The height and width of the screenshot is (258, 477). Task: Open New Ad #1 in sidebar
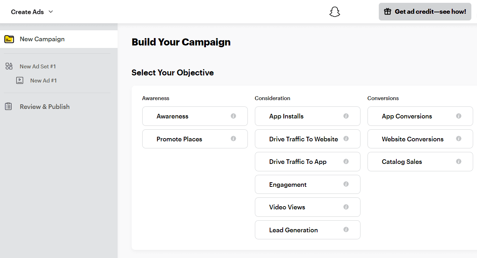coord(43,80)
